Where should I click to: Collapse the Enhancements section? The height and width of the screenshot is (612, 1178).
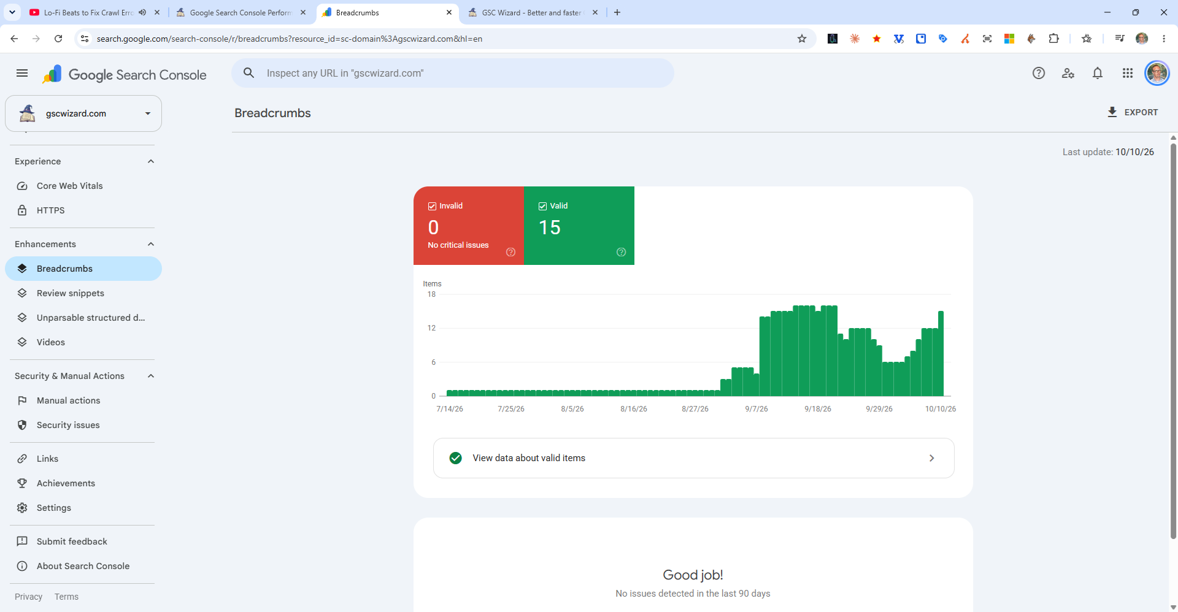151,244
